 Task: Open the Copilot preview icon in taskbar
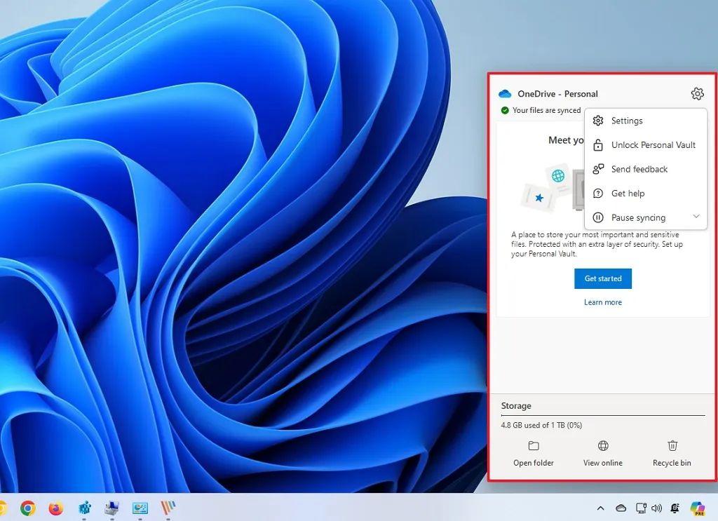point(697,508)
